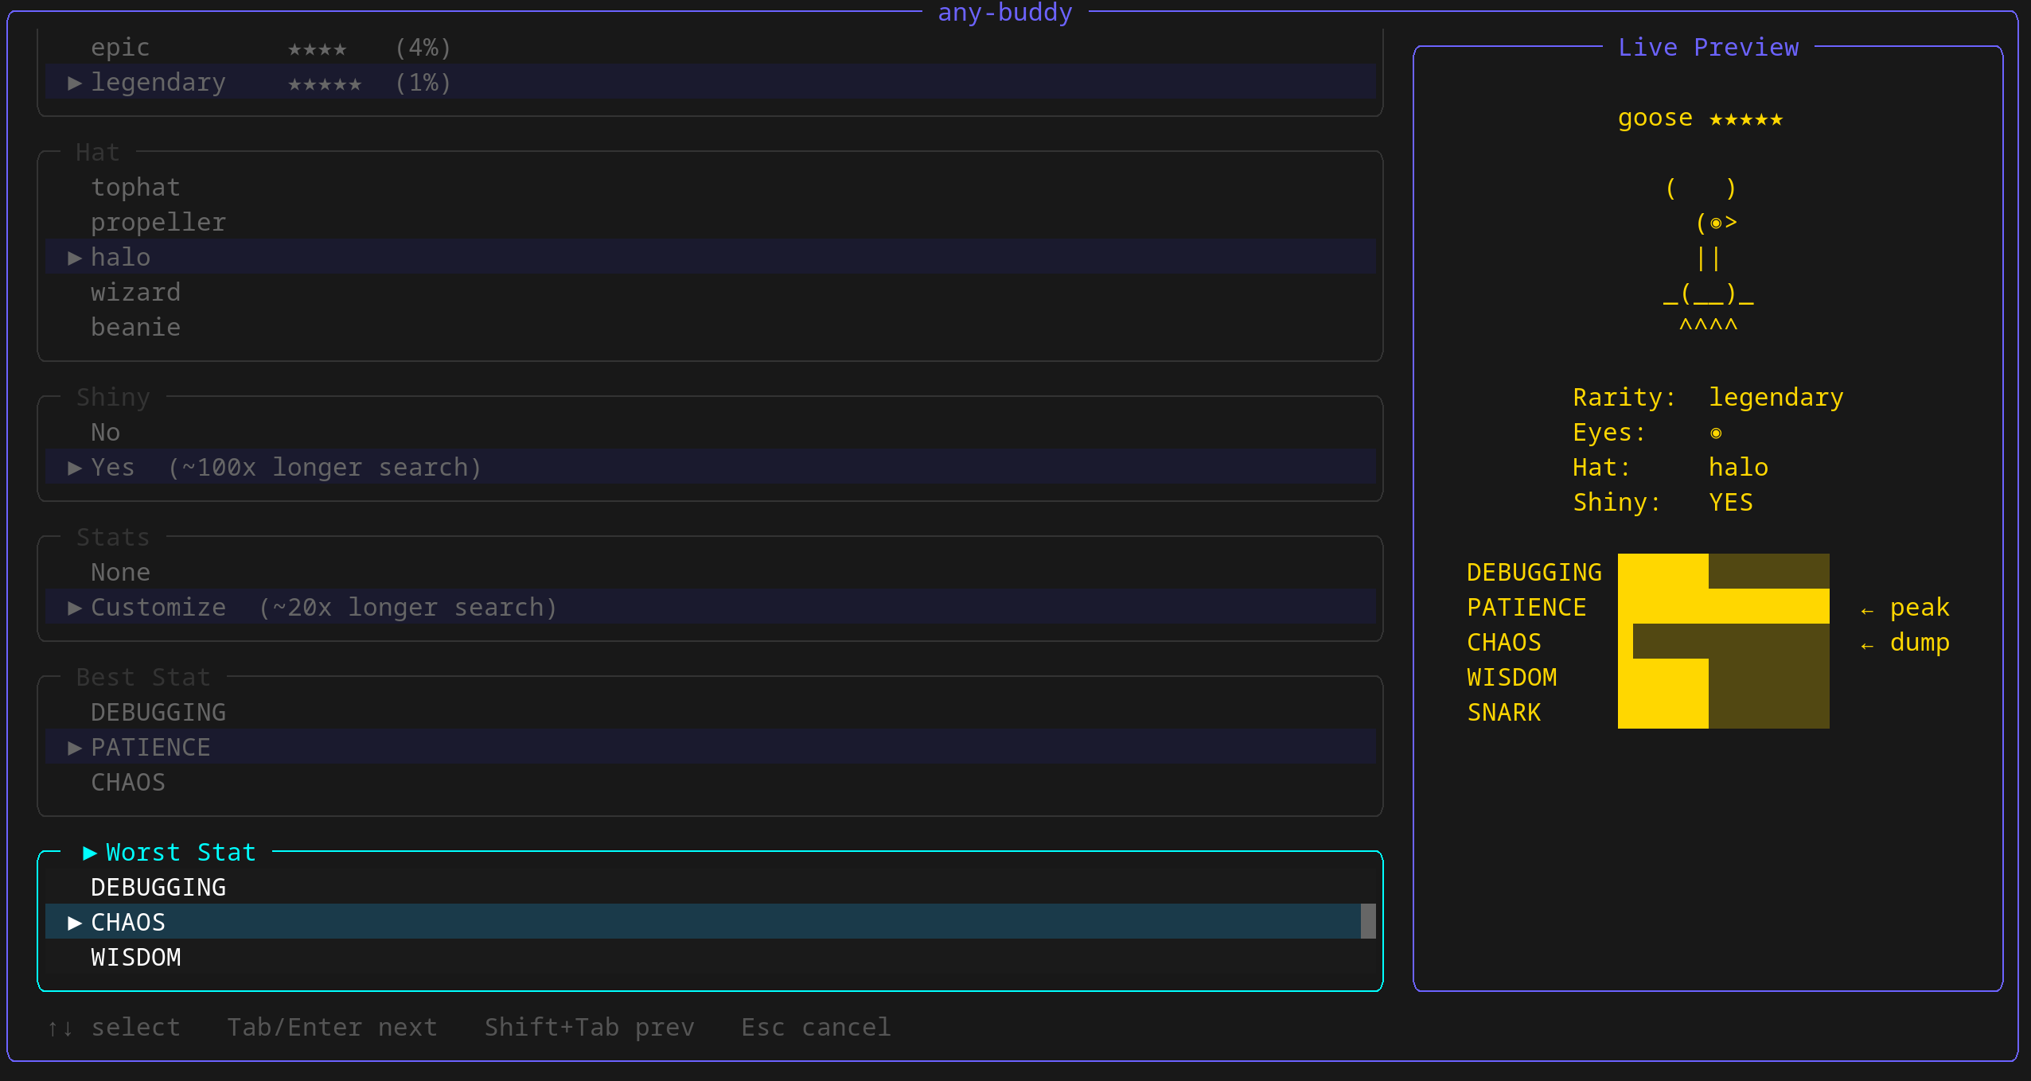The image size is (2031, 1081).
Task: Click the Tab/Enter next hint
Action: pyautogui.click(x=332, y=1027)
